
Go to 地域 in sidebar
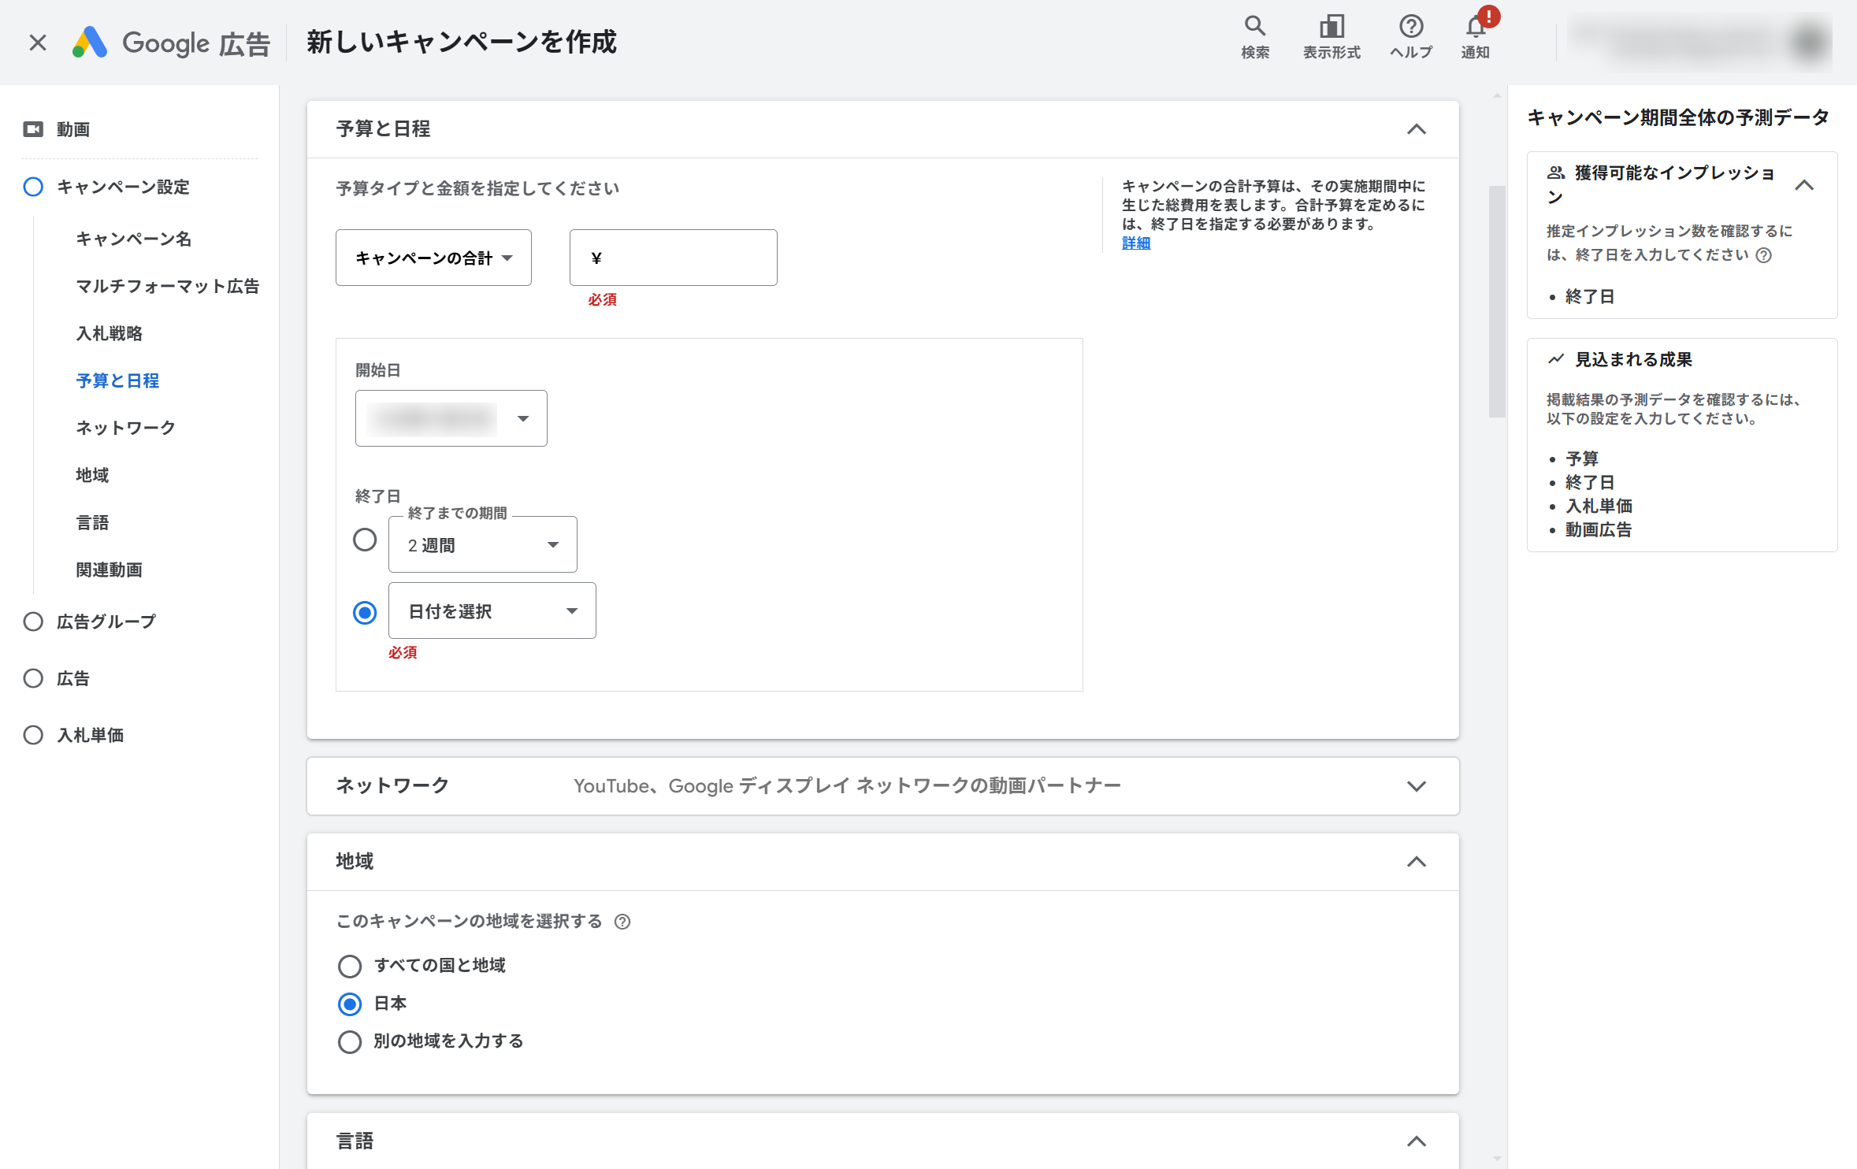(92, 475)
